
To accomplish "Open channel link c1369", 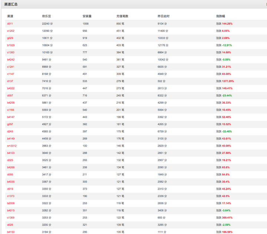I will pos(10,218).
